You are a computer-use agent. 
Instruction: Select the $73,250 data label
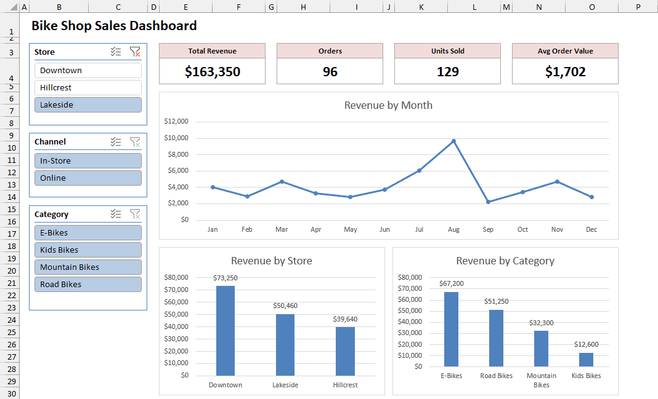click(x=225, y=278)
